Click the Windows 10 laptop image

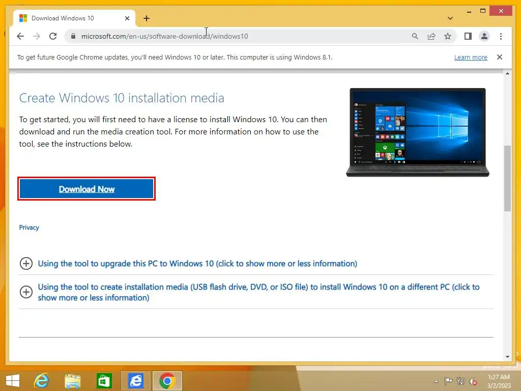point(418,132)
